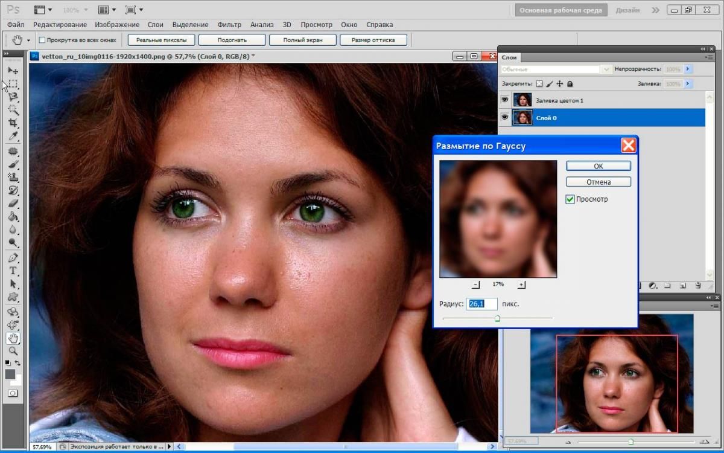
Task: Open the Файл menu
Action: [16, 25]
